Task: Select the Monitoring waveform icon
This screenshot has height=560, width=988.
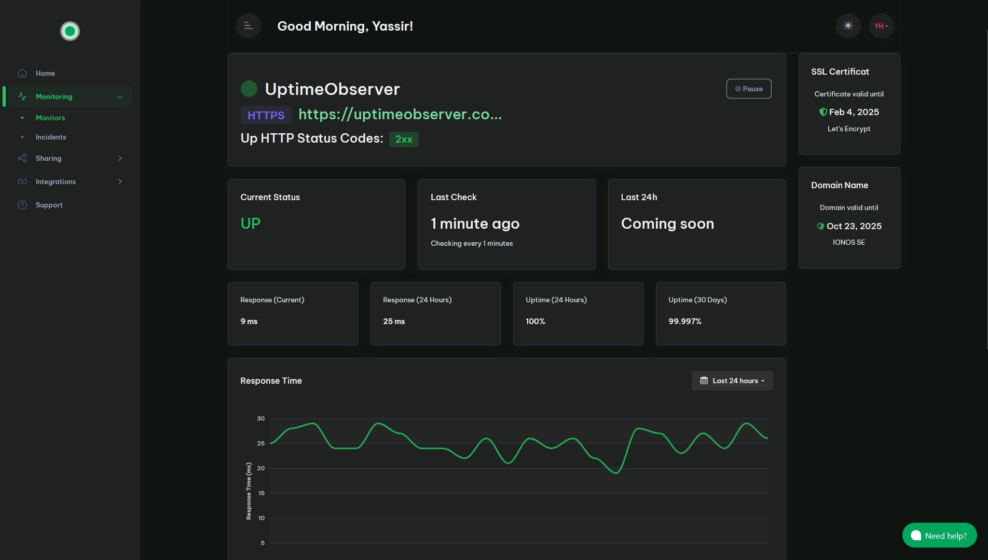Action: click(x=22, y=96)
